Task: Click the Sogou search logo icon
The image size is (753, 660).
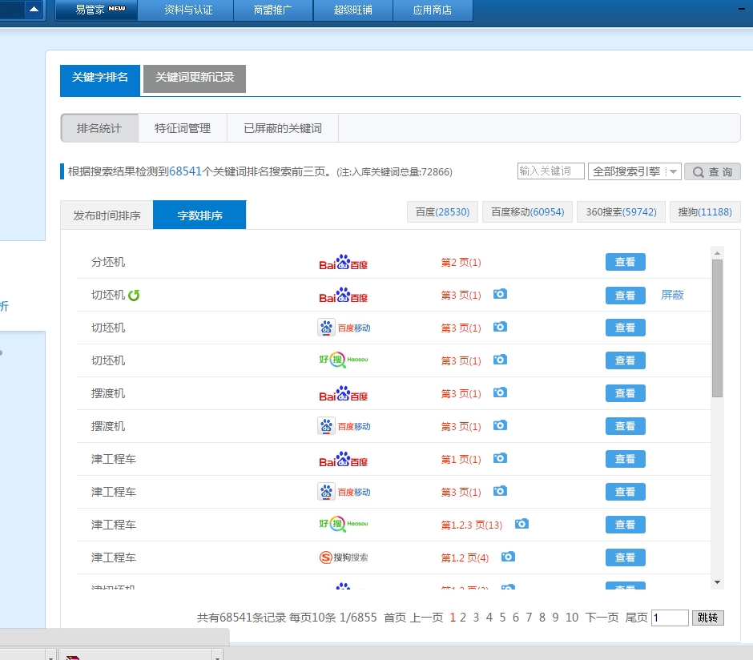Action: coord(343,557)
